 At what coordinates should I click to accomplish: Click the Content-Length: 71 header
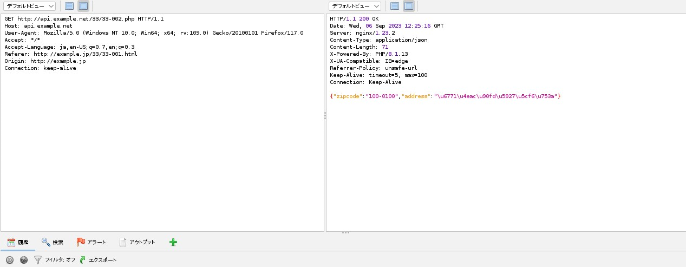(x=359, y=47)
